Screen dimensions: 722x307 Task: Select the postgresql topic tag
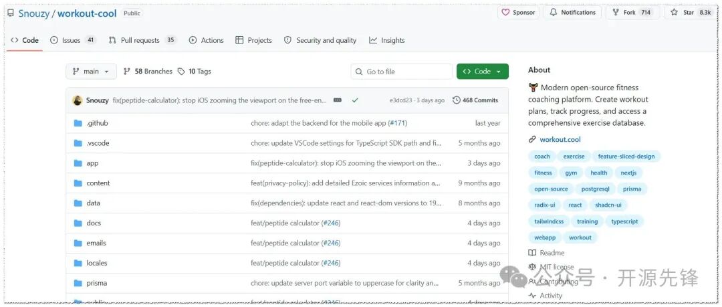[596, 189]
